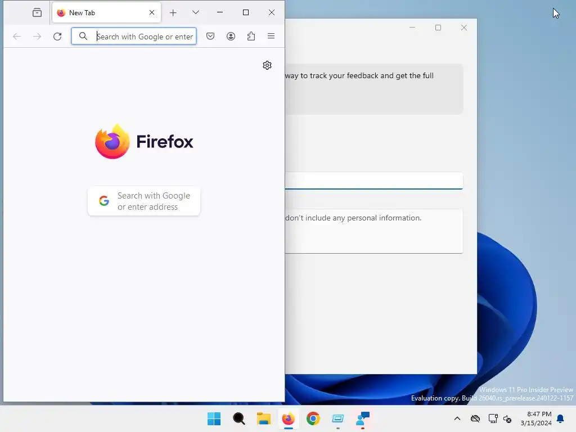Screen dimensions: 576x432
Task: Close the Firefox window
Action: (272, 12)
